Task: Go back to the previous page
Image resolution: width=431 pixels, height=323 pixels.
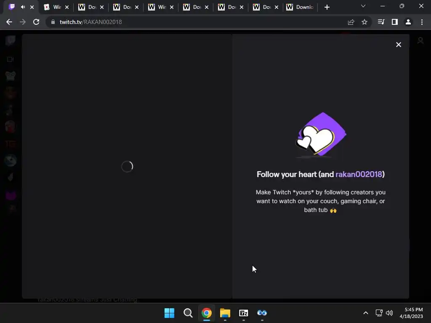Action: [x=9, y=22]
